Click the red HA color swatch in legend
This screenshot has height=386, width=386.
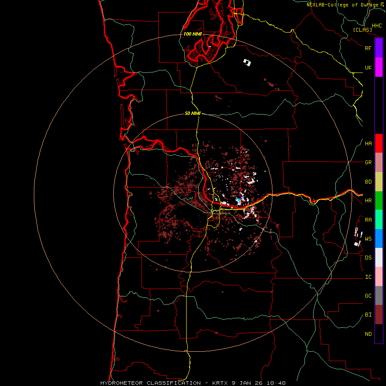click(379, 143)
